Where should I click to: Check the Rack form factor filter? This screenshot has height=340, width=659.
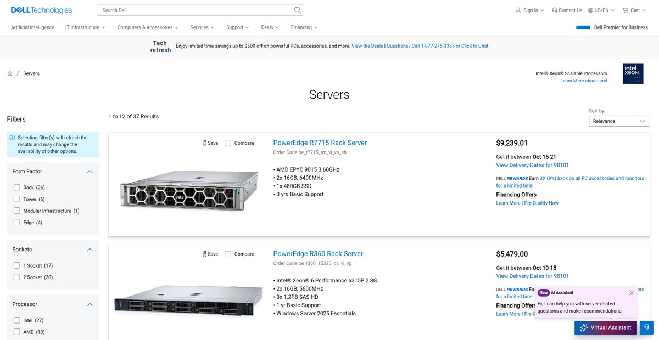(x=17, y=188)
